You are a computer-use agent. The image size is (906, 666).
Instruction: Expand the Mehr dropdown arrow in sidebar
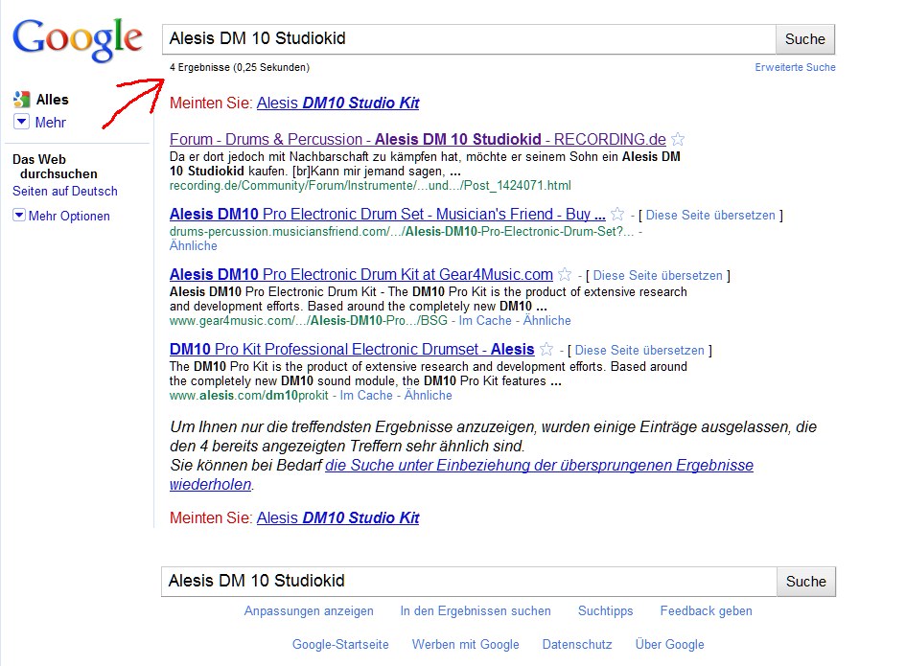point(21,122)
